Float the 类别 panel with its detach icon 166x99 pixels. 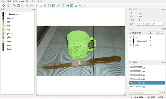(x=33, y=10)
